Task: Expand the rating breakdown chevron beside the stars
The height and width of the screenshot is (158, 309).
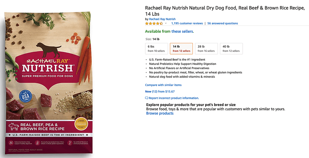Action: click(166, 23)
